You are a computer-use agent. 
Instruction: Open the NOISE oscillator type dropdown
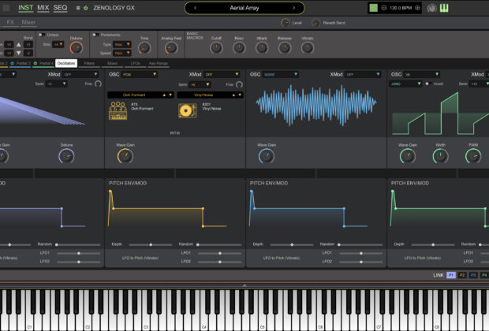(280, 74)
